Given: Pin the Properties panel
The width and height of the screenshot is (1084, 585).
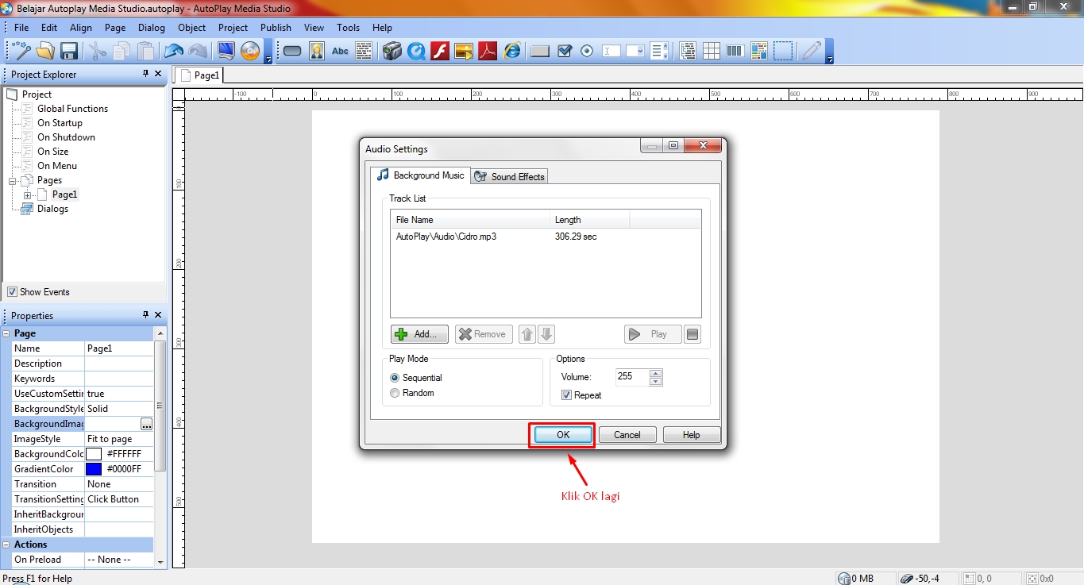Looking at the screenshot, I should coord(145,315).
